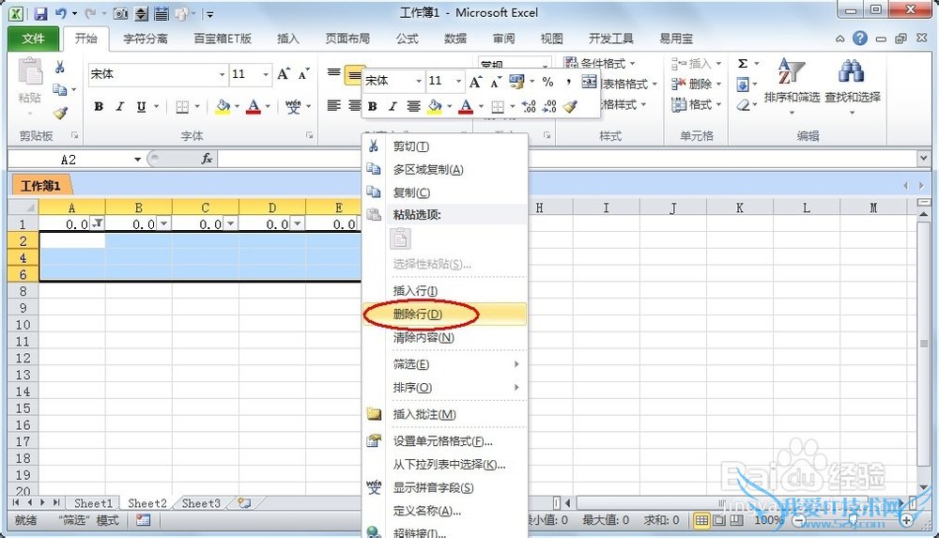Open the Name Box dropdown arrow
The image size is (939, 538).
(138, 160)
